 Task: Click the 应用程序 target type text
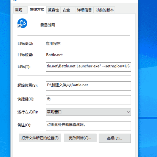(53, 44)
